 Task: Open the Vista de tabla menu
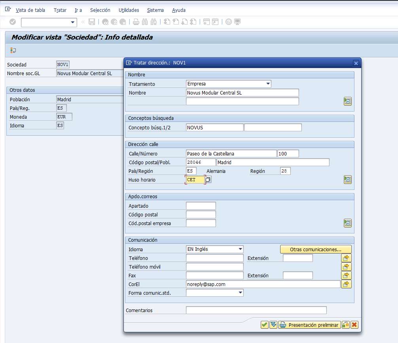coord(30,10)
